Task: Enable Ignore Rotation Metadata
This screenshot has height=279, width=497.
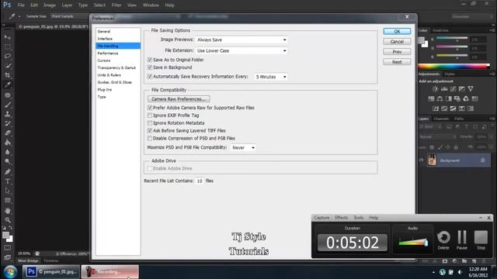Action: pos(150,123)
